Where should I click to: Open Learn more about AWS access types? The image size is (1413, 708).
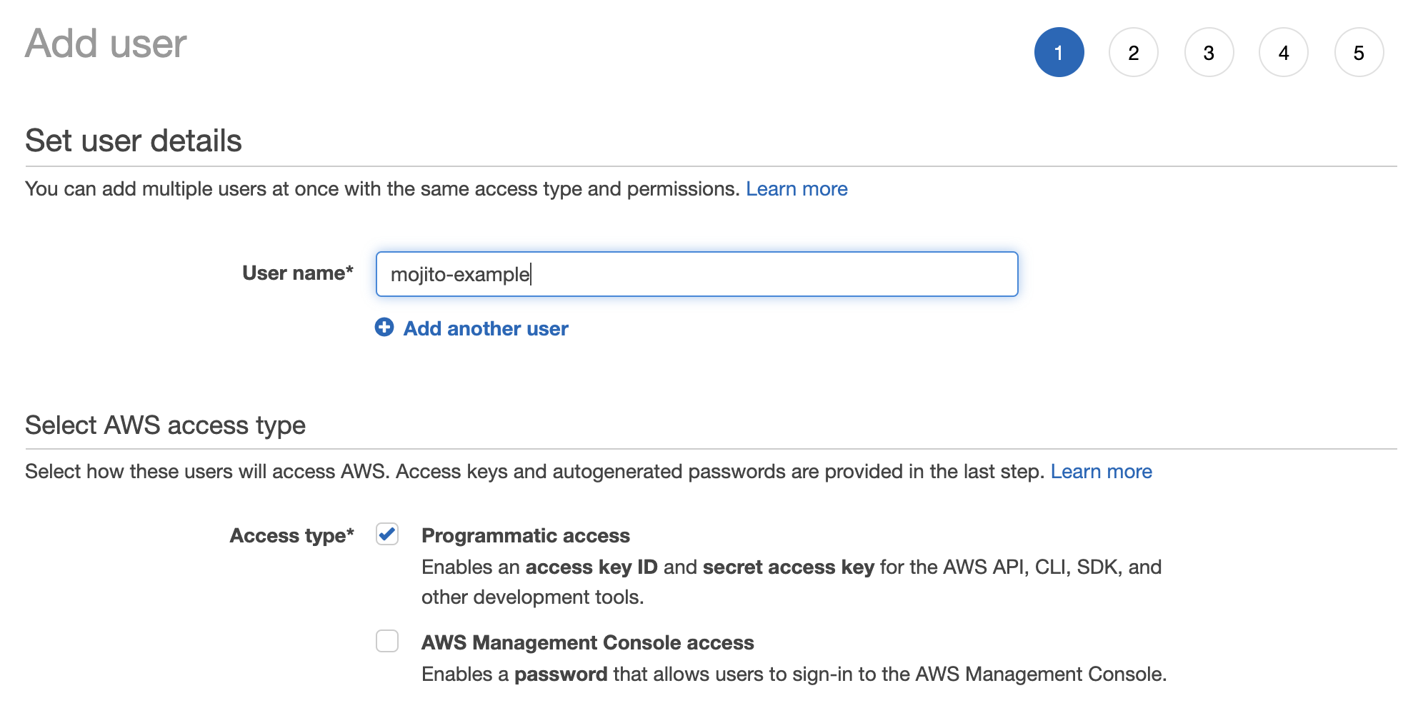[1102, 471]
